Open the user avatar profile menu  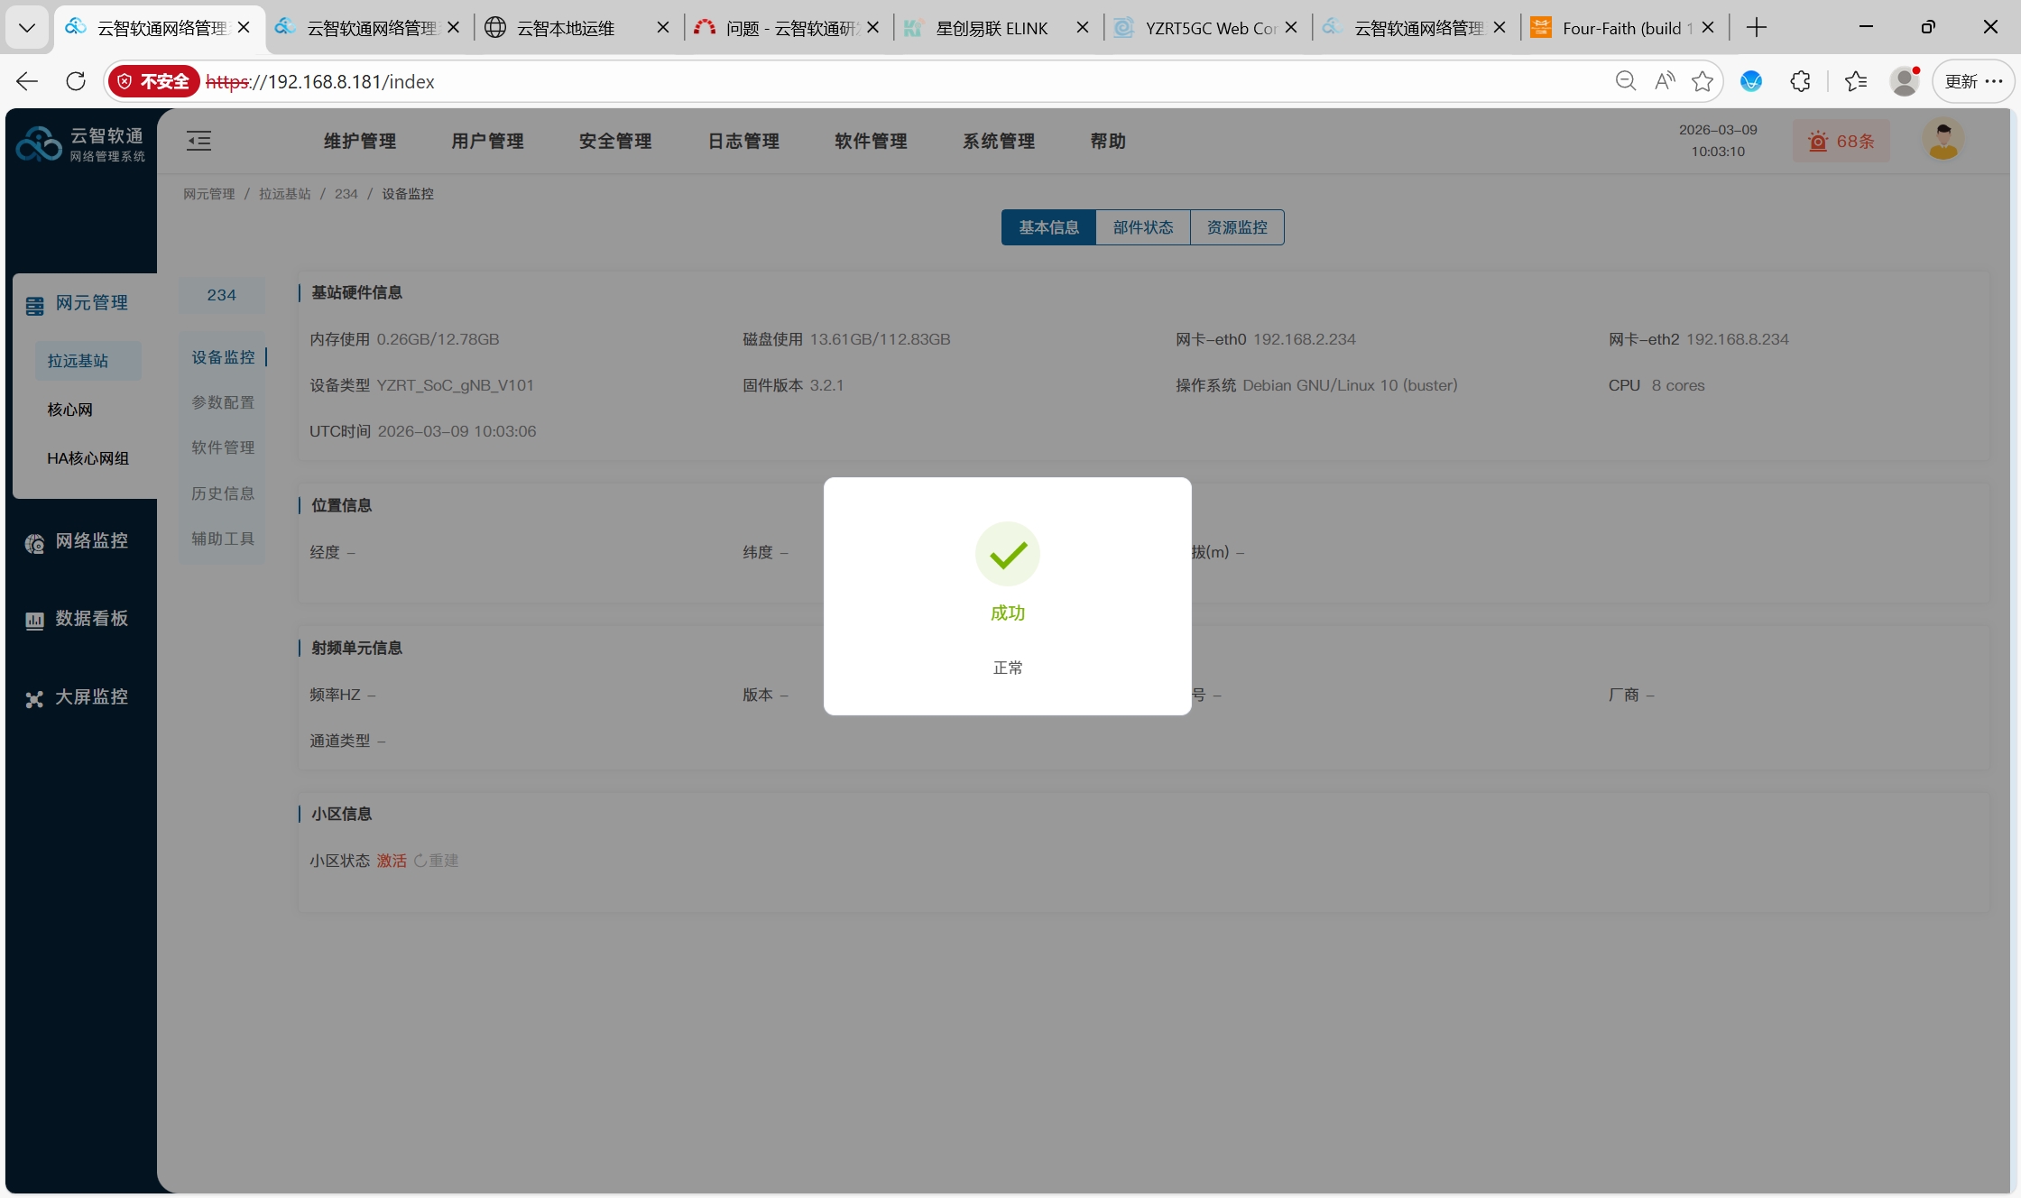click(x=1943, y=140)
